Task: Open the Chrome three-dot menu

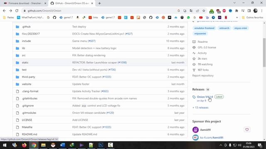Action: click(x=262, y=11)
